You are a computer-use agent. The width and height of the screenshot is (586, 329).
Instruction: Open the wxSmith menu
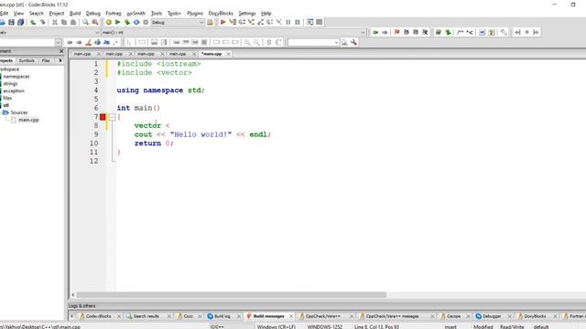pyautogui.click(x=136, y=13)
